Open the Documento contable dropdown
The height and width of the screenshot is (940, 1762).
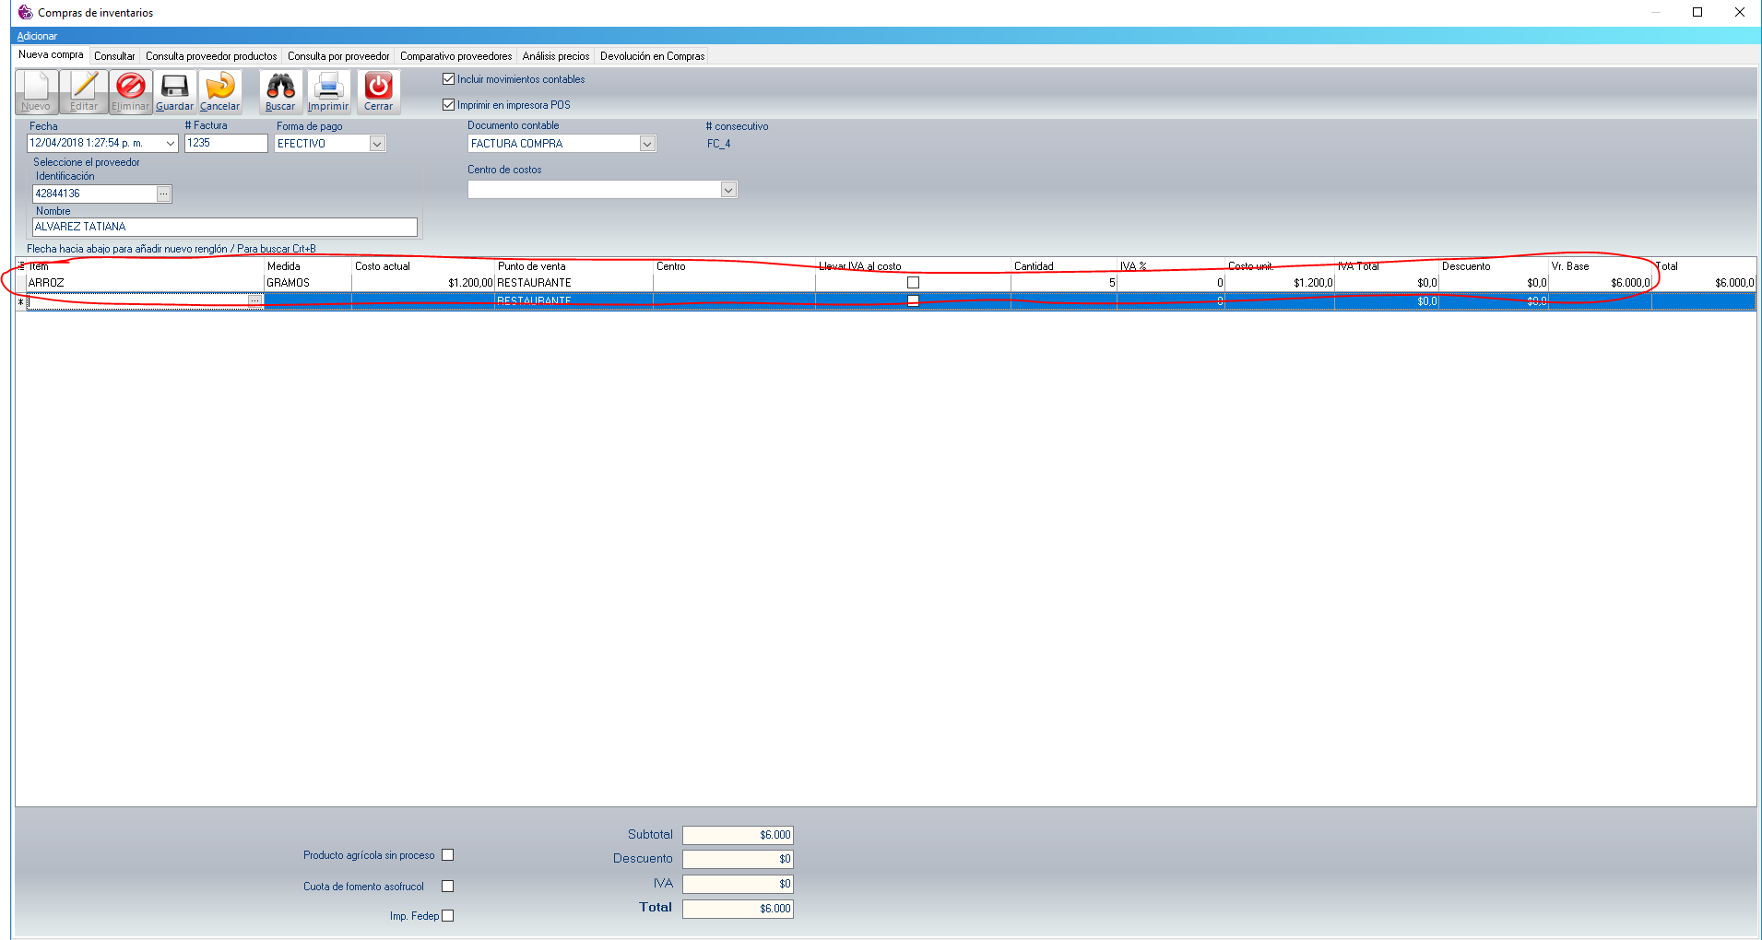(x=646, y=144)
